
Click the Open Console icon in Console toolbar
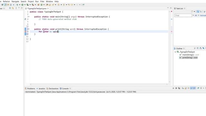click(205, 88)
